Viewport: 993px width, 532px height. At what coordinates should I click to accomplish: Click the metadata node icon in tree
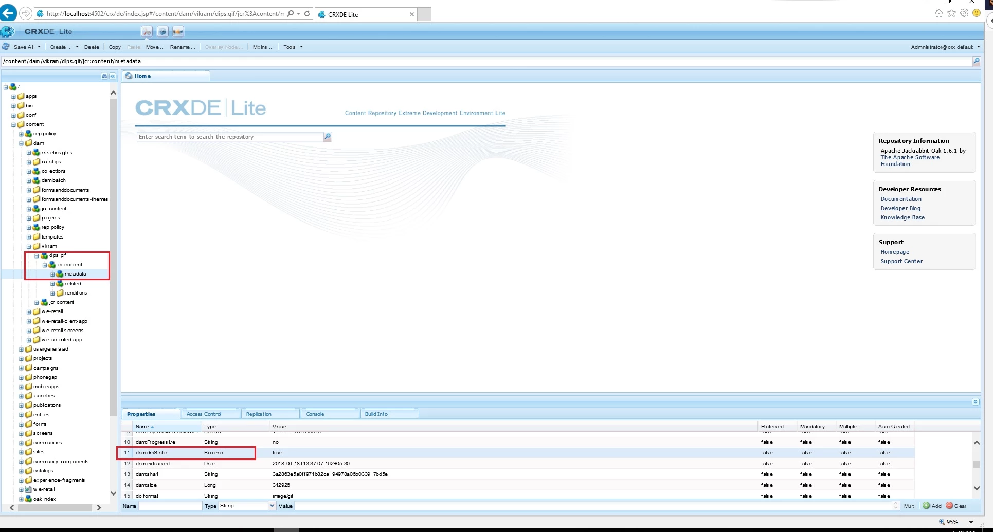coord(60,274)
